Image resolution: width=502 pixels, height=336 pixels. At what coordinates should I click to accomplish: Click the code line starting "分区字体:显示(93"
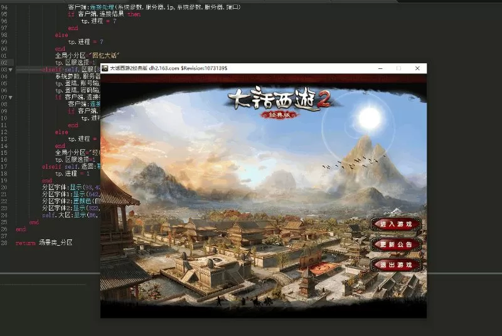pyautogui.click(x=71, y=187)
